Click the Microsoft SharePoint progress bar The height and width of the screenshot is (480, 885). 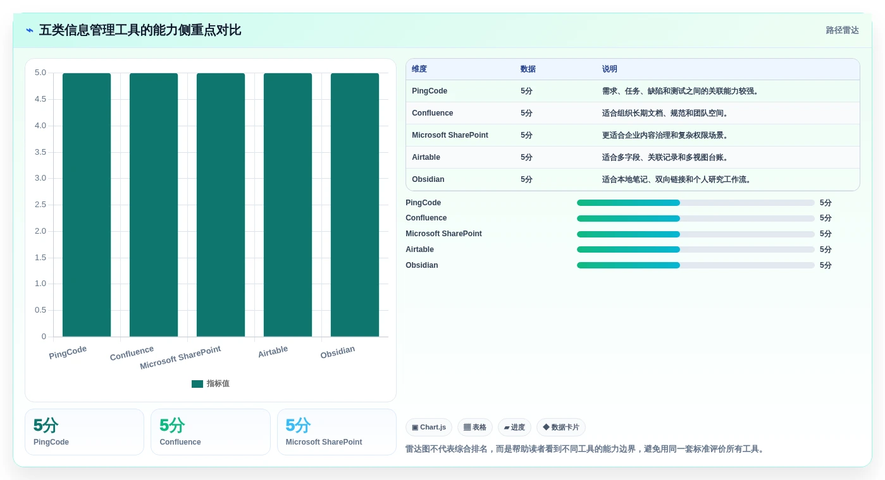tap(696, 234)
